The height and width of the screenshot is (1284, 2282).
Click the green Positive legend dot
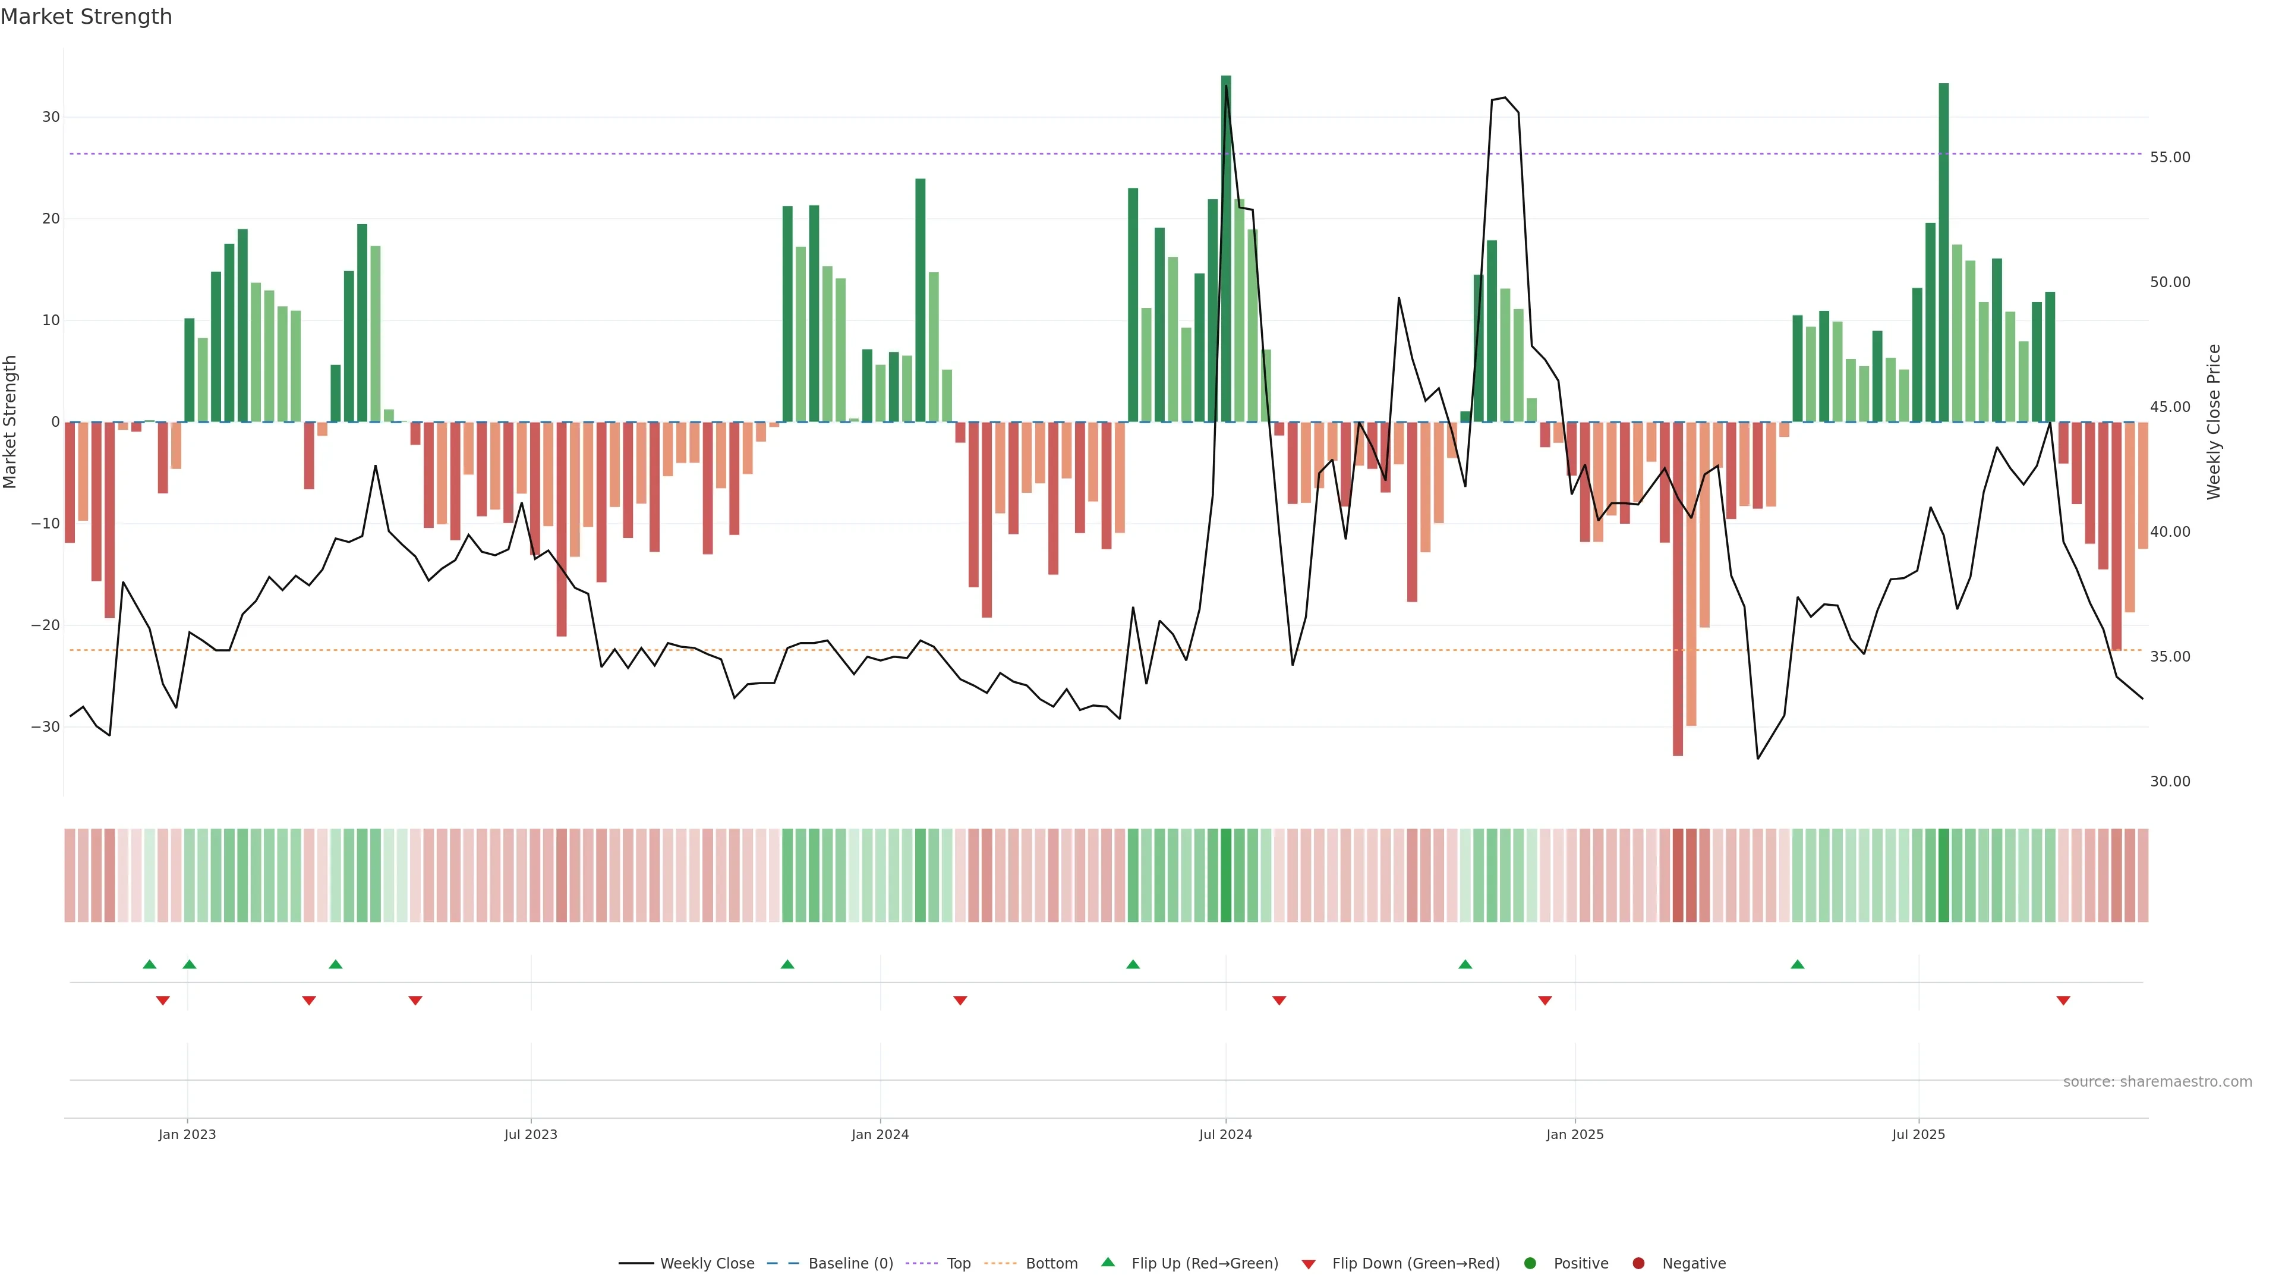[1530, 1264]
